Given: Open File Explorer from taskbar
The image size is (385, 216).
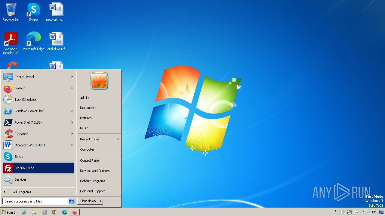Looking at the screenshot, I should coord(34,212).
